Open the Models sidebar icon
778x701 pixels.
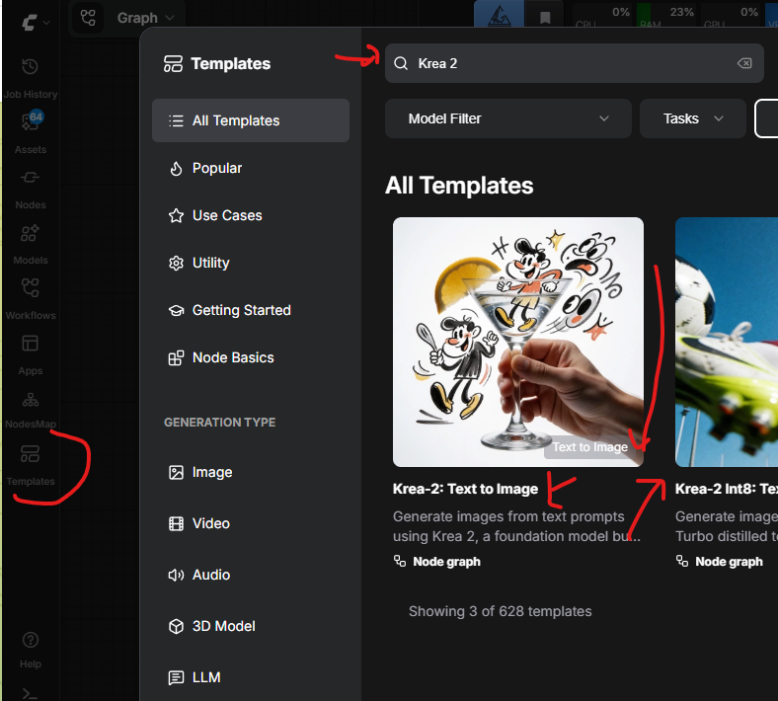pyautogui.click(x=31, y=233)
